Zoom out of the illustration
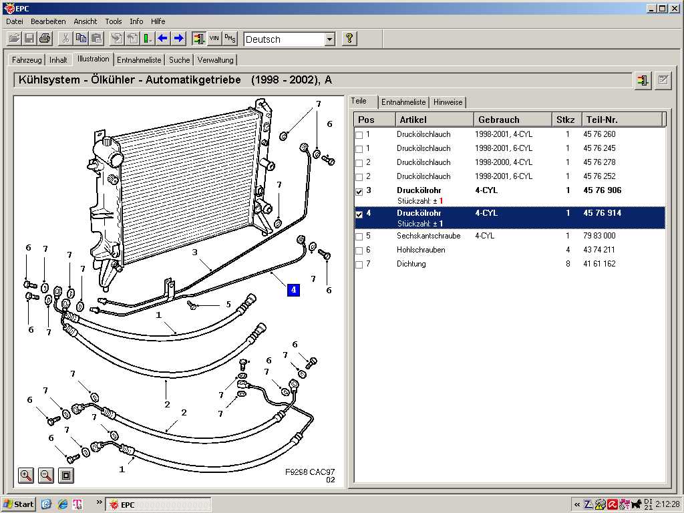The image size is (684, 513). point(46,475)
